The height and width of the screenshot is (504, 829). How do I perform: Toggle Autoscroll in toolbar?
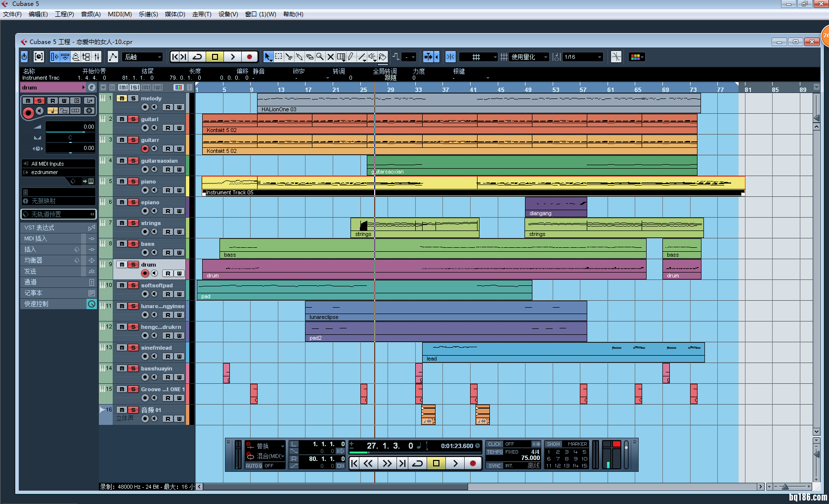(428, 57)
